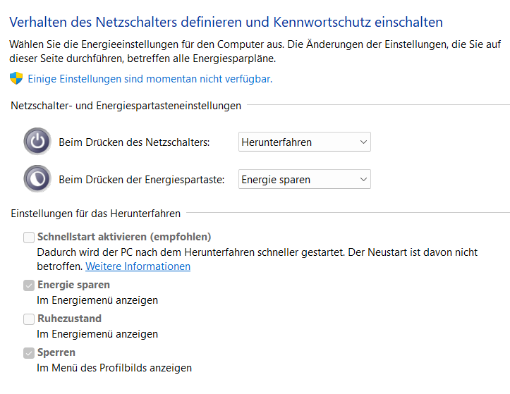Enable the Schnellstart aktivieren checkbox

click(29, 237)
